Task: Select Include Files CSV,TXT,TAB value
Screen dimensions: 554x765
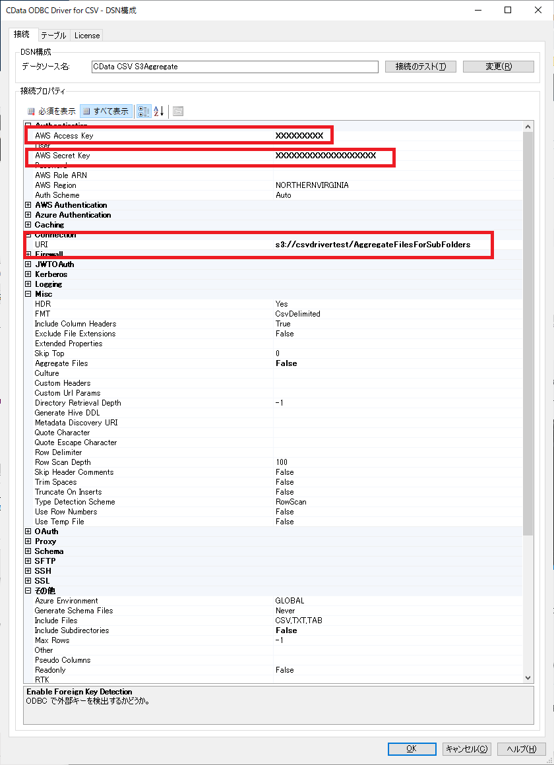Action: [x=299, y=621]
